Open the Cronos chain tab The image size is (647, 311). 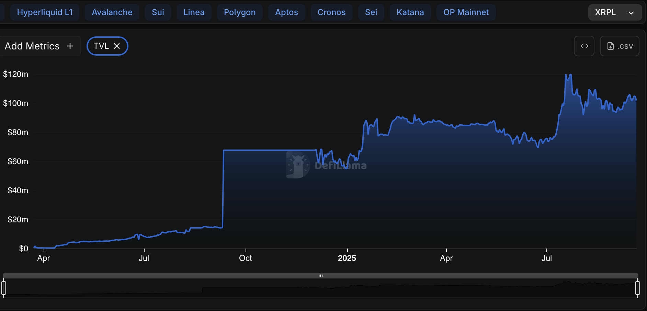(x=332, y=12)
